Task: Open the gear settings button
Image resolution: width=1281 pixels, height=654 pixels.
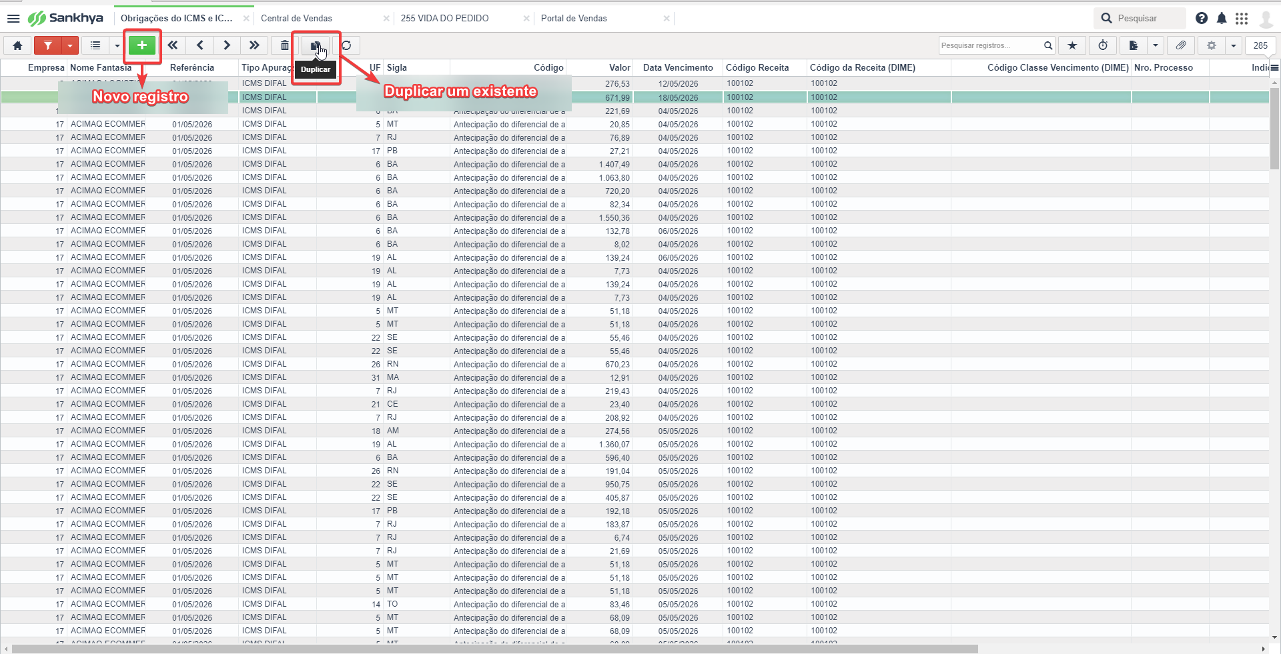Action: [1212, 45]
